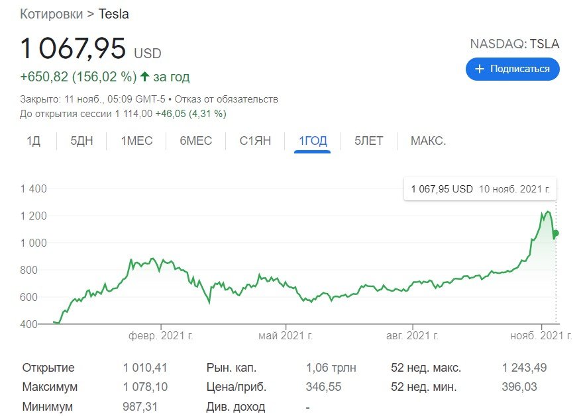Click the green data point marker on chart
Screen dimensions: 581x416
[x=556, y=233]
